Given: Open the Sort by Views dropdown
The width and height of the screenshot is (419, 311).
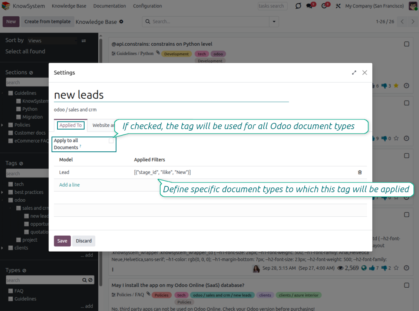Looking at the screenshot, I should 52,41.
